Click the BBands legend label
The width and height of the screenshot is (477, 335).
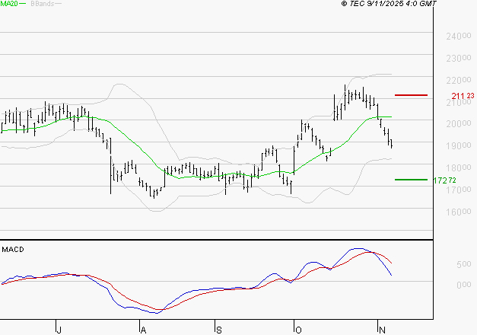[43, 4]
